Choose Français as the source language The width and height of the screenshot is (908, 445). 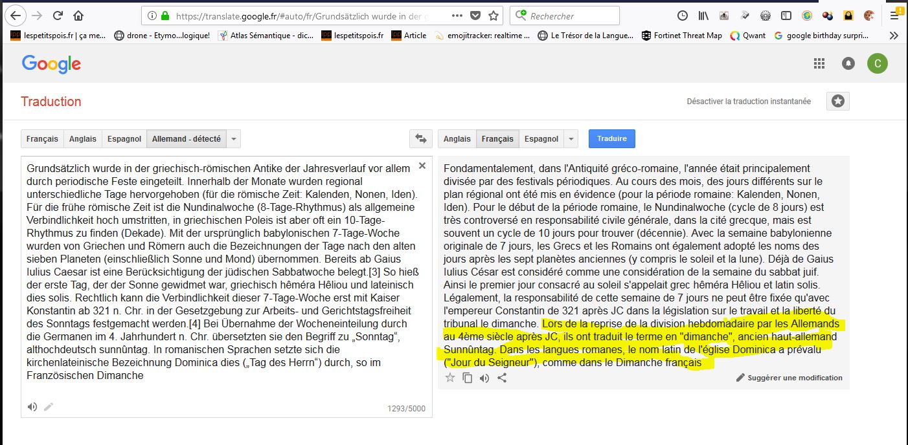pos(42,138)
